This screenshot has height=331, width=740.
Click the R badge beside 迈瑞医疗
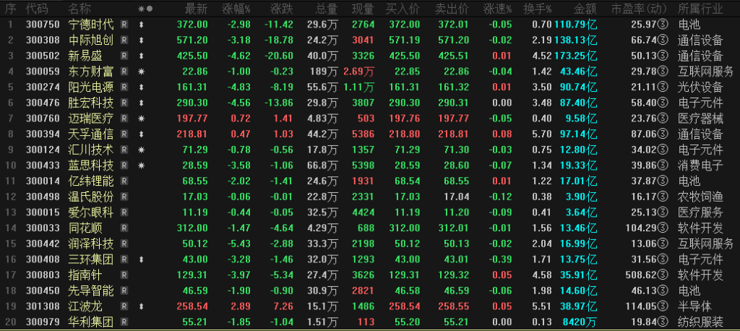pyautogui.click(x=124, y=119)
